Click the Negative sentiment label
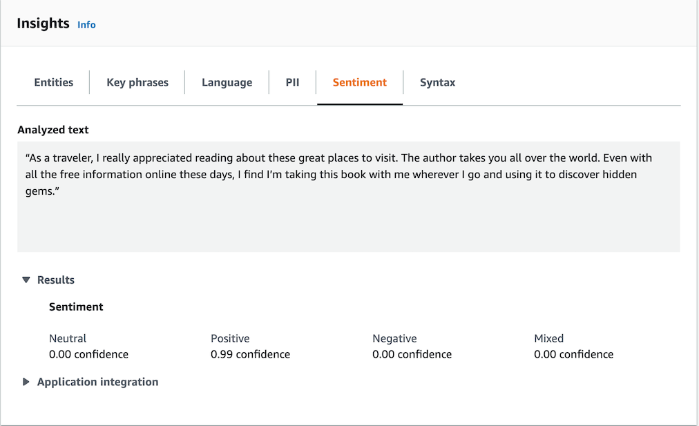699x426 pixels. (x=394, y=338)
